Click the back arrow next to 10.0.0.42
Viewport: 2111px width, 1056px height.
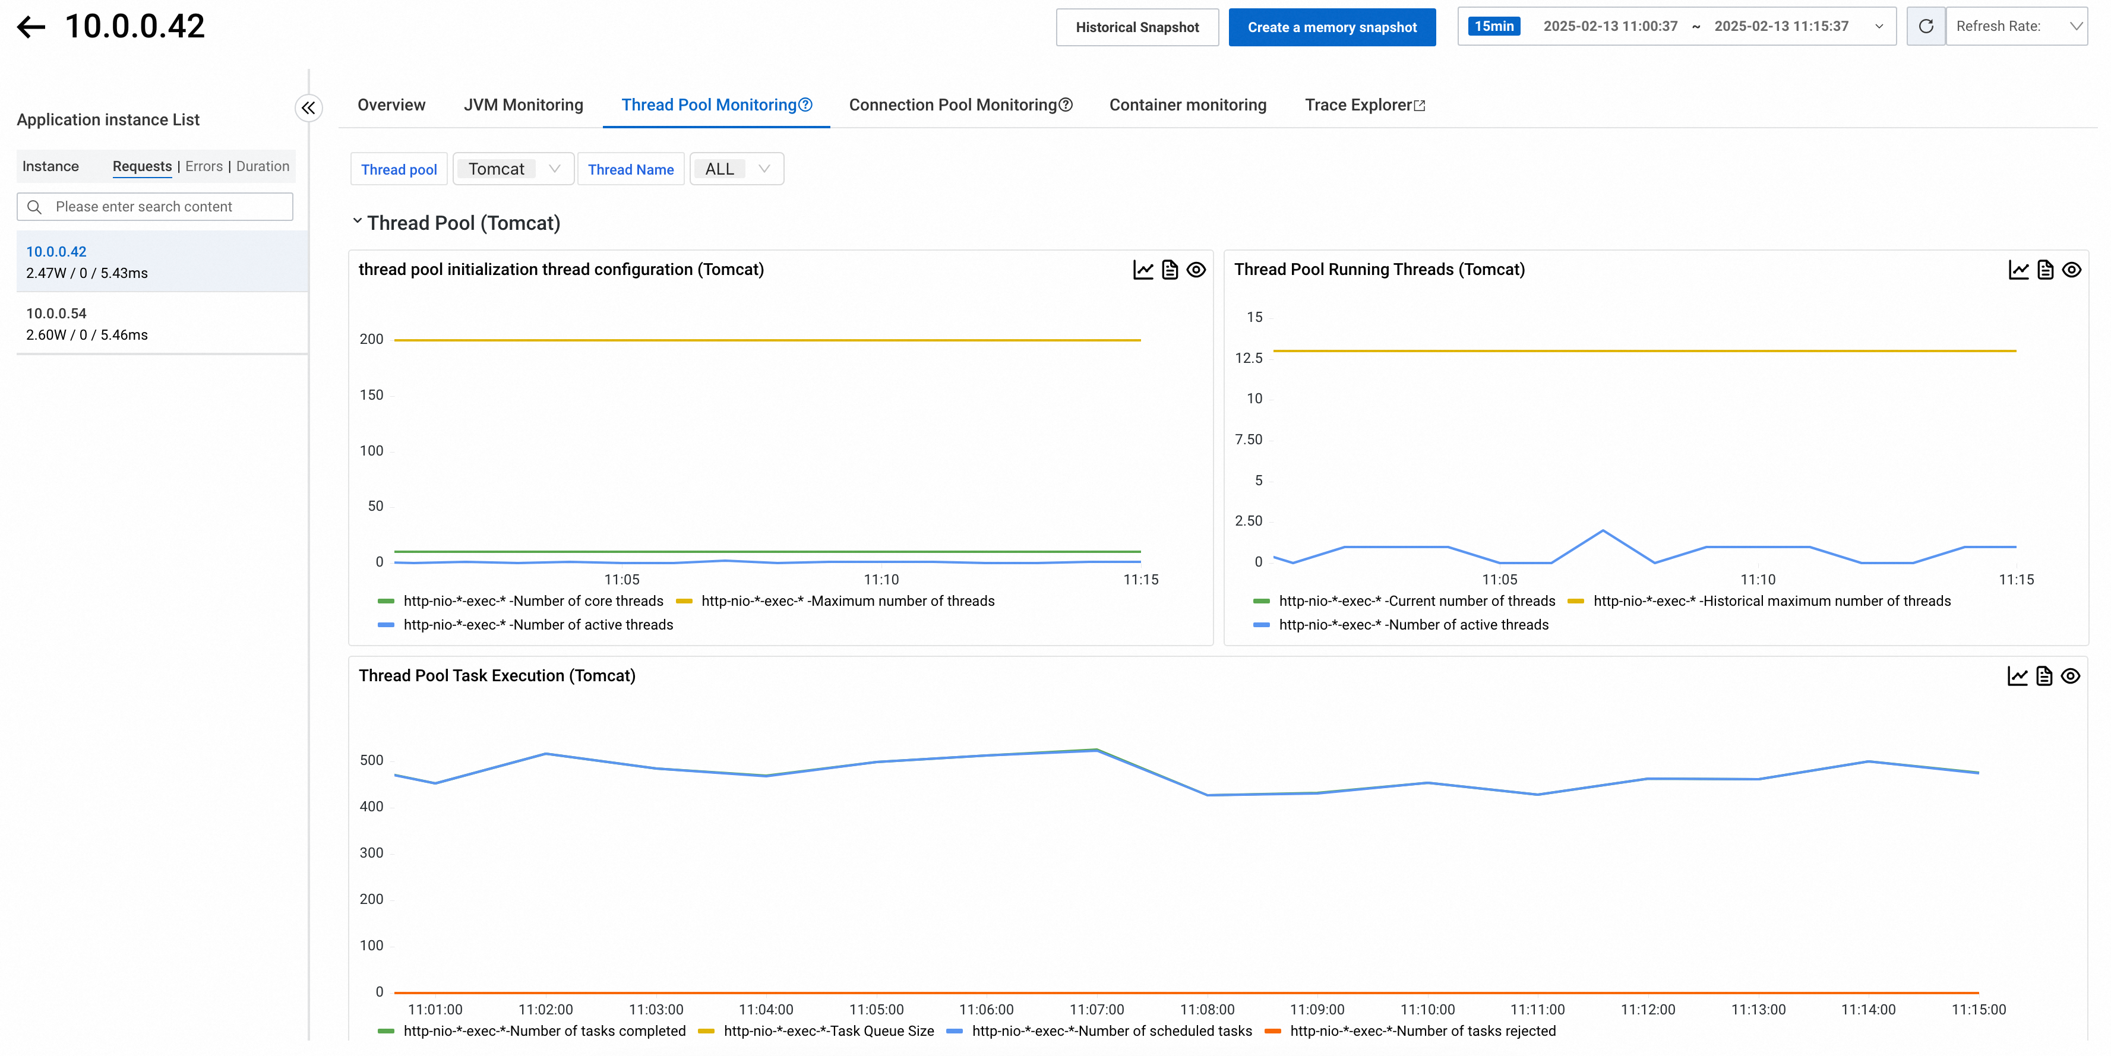tap(31, 27)
